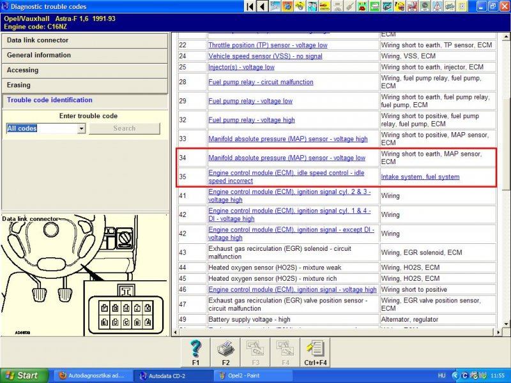Open Injector(s) voltage low link
The height and width of the screenshot is (383, 511).
tap(241, 67)
